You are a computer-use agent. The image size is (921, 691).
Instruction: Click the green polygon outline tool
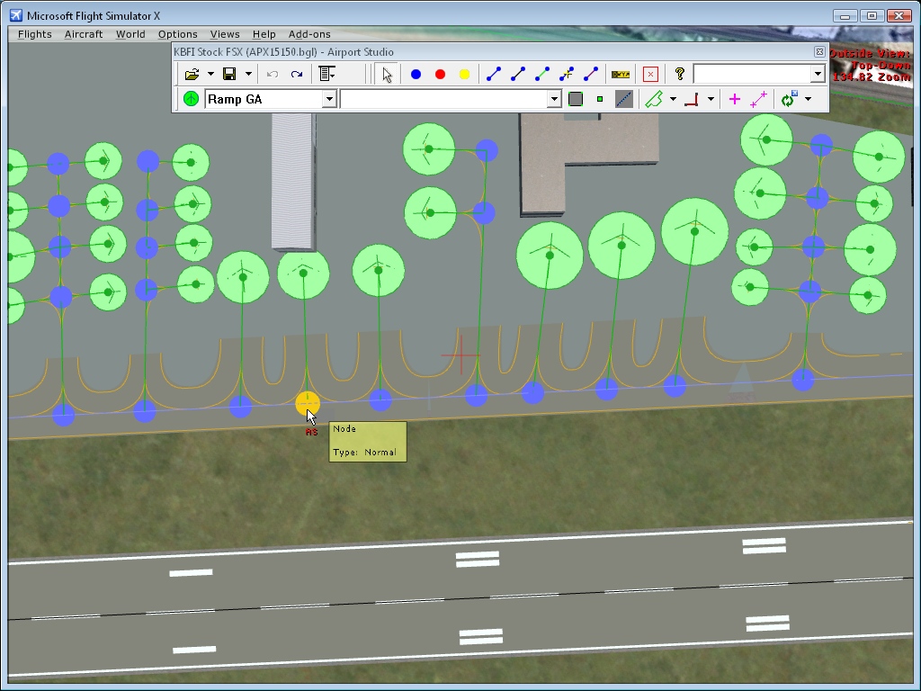(x=654, y=99)
